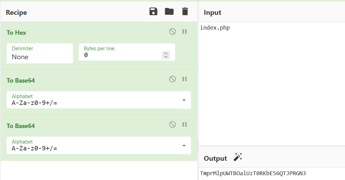Save the current recipe
Viewport: 345px width, 180px height.
(153, 12)
